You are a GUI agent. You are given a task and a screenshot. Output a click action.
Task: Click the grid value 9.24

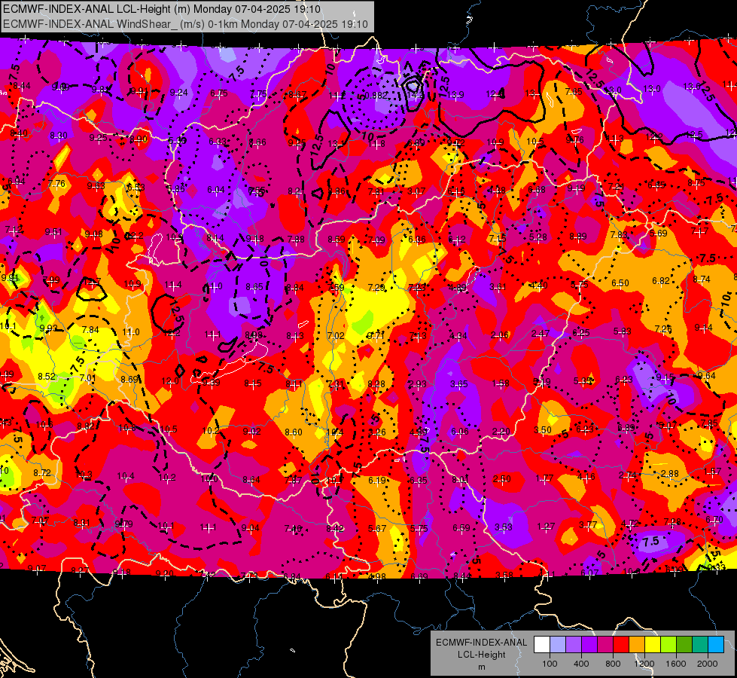coord(179,92)
